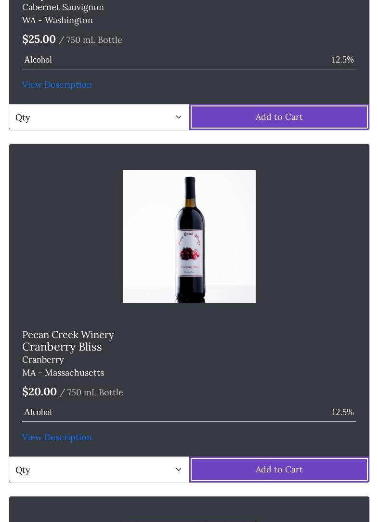Viewport: 378px width, 522px height.
Task: Add the Cabernet Sauvignon to cart
Action: pos(279,117)
